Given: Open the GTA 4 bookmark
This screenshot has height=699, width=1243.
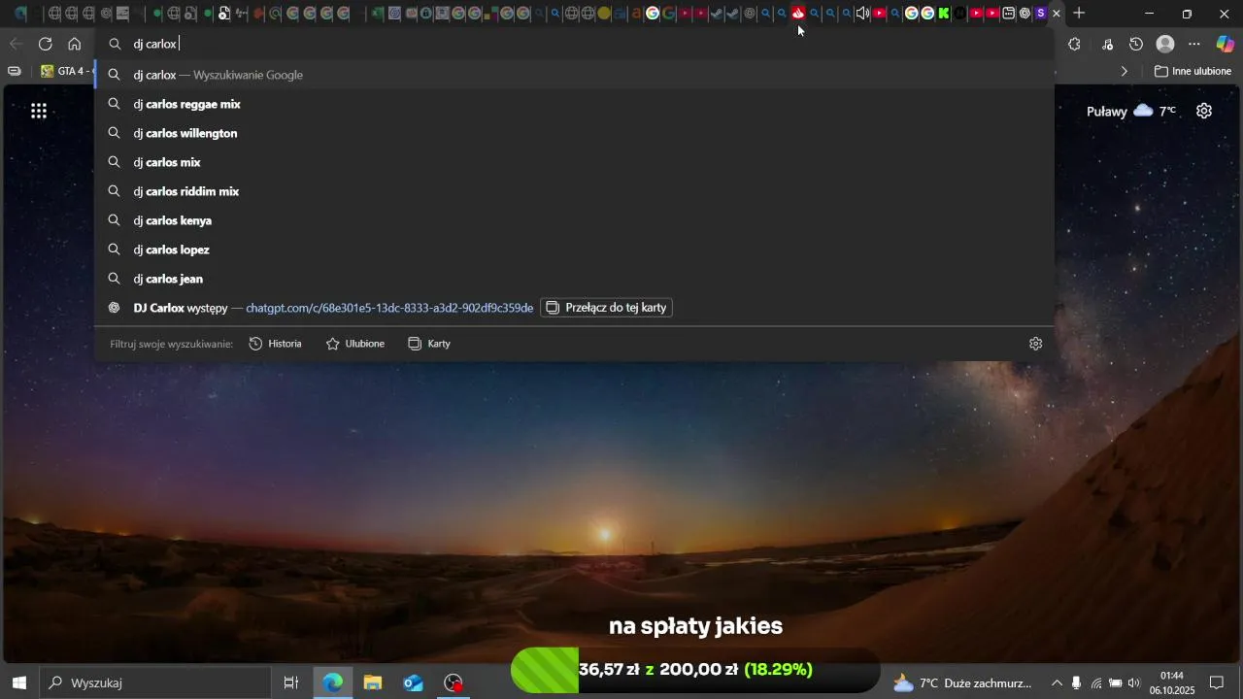Looking at the screenshot, I should pos(67,71).
